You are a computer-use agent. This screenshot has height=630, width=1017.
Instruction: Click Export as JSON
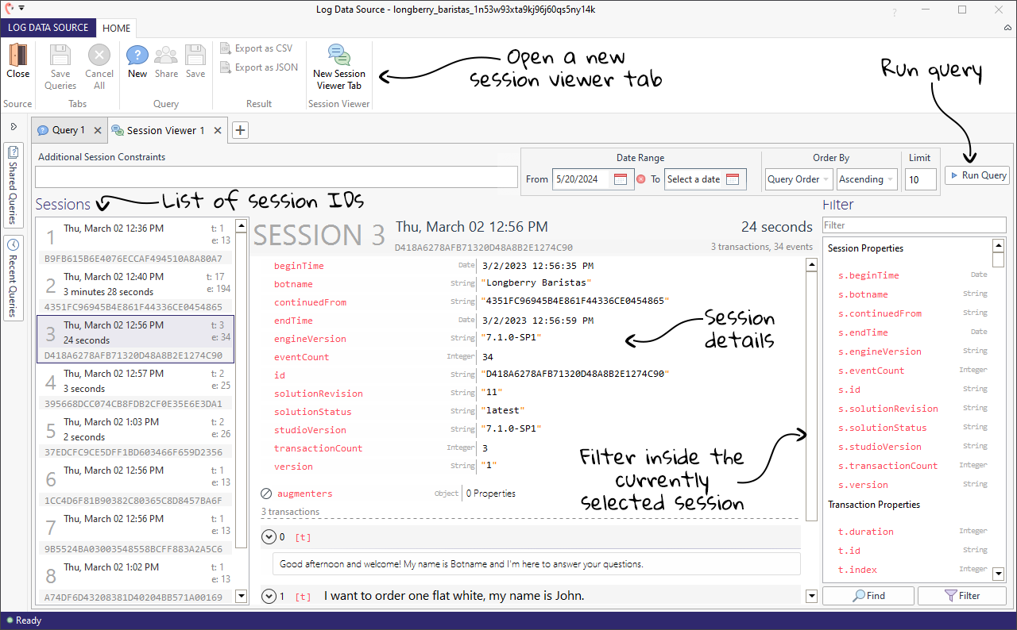pos(259,67)
